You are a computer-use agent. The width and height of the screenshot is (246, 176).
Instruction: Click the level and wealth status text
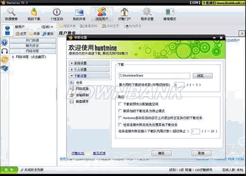click(191, 170)
